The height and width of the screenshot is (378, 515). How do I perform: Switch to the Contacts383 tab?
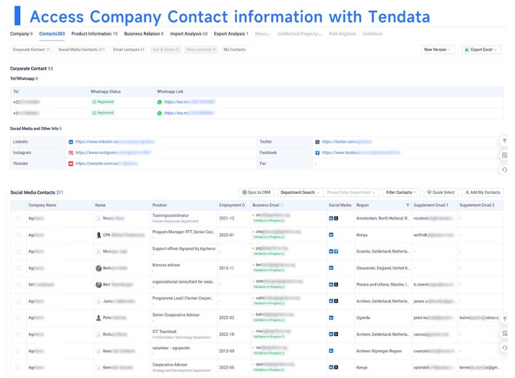(52, 34)
